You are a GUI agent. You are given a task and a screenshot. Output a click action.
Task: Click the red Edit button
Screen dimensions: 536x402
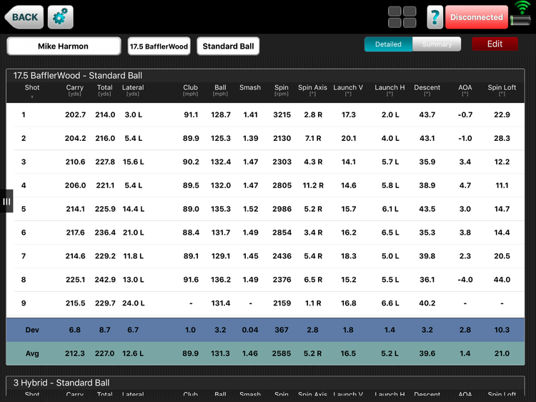tap(495, 44)
